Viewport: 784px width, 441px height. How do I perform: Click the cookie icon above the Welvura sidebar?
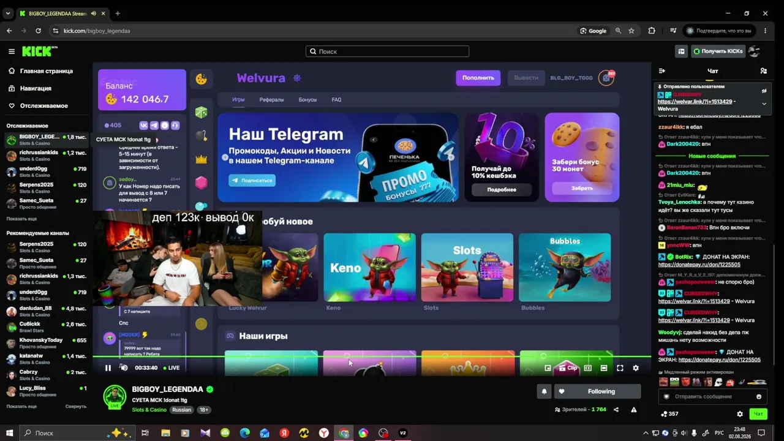coord(201,78)
